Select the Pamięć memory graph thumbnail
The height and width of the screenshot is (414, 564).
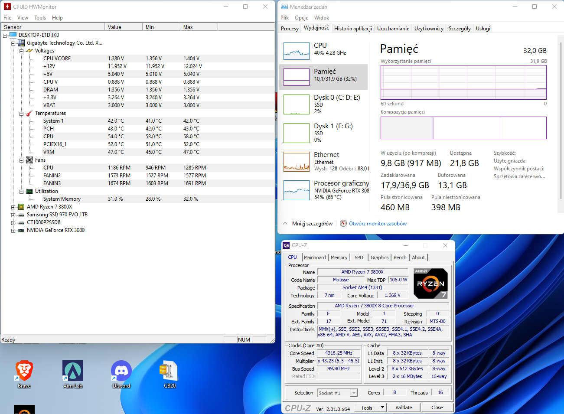[x=296, y=77]
